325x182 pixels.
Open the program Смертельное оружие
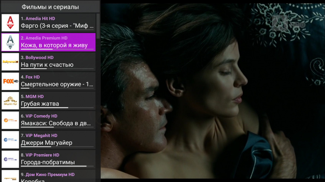(57, 84)
